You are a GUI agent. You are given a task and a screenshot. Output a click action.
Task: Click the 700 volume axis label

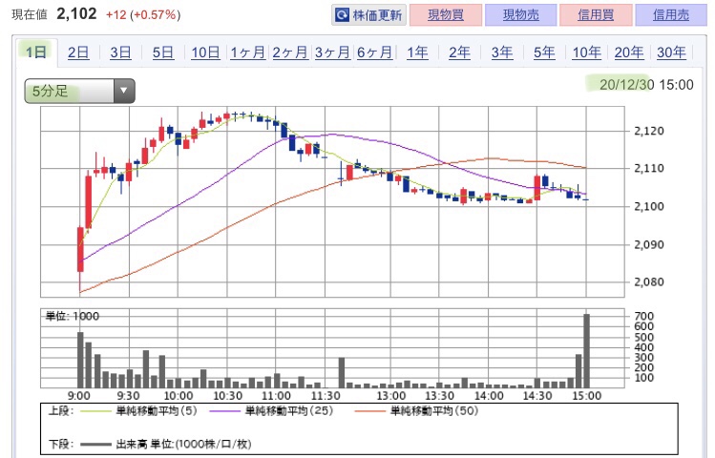pos(643,316)
